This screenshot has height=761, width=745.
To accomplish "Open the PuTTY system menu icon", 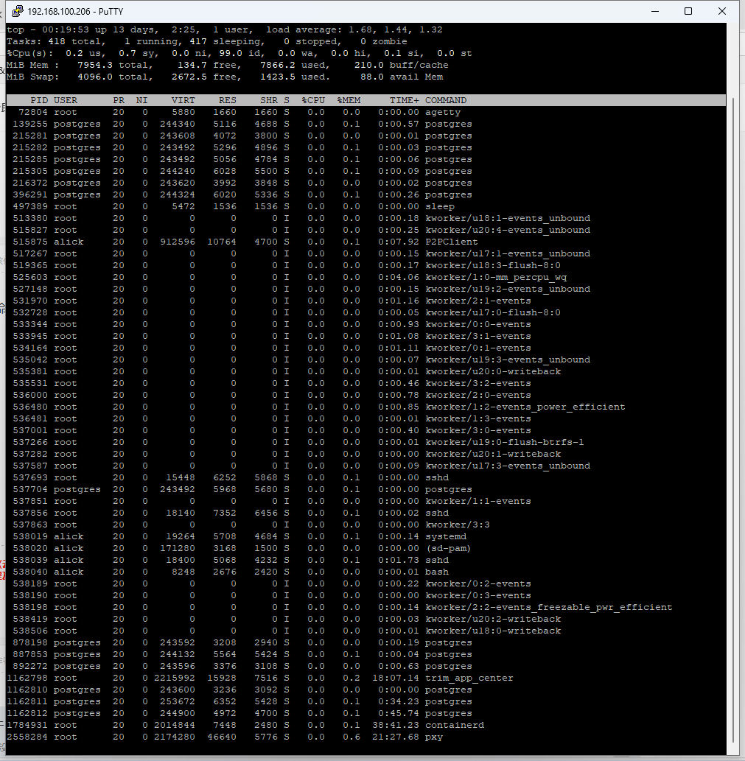I will tap(17, 11).
